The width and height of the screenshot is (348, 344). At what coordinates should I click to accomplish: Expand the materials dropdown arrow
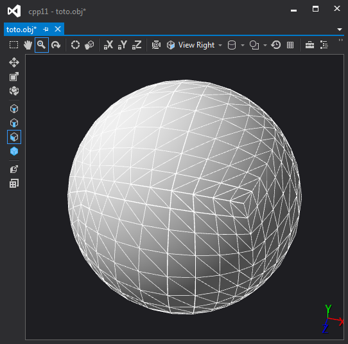(265, 46)
